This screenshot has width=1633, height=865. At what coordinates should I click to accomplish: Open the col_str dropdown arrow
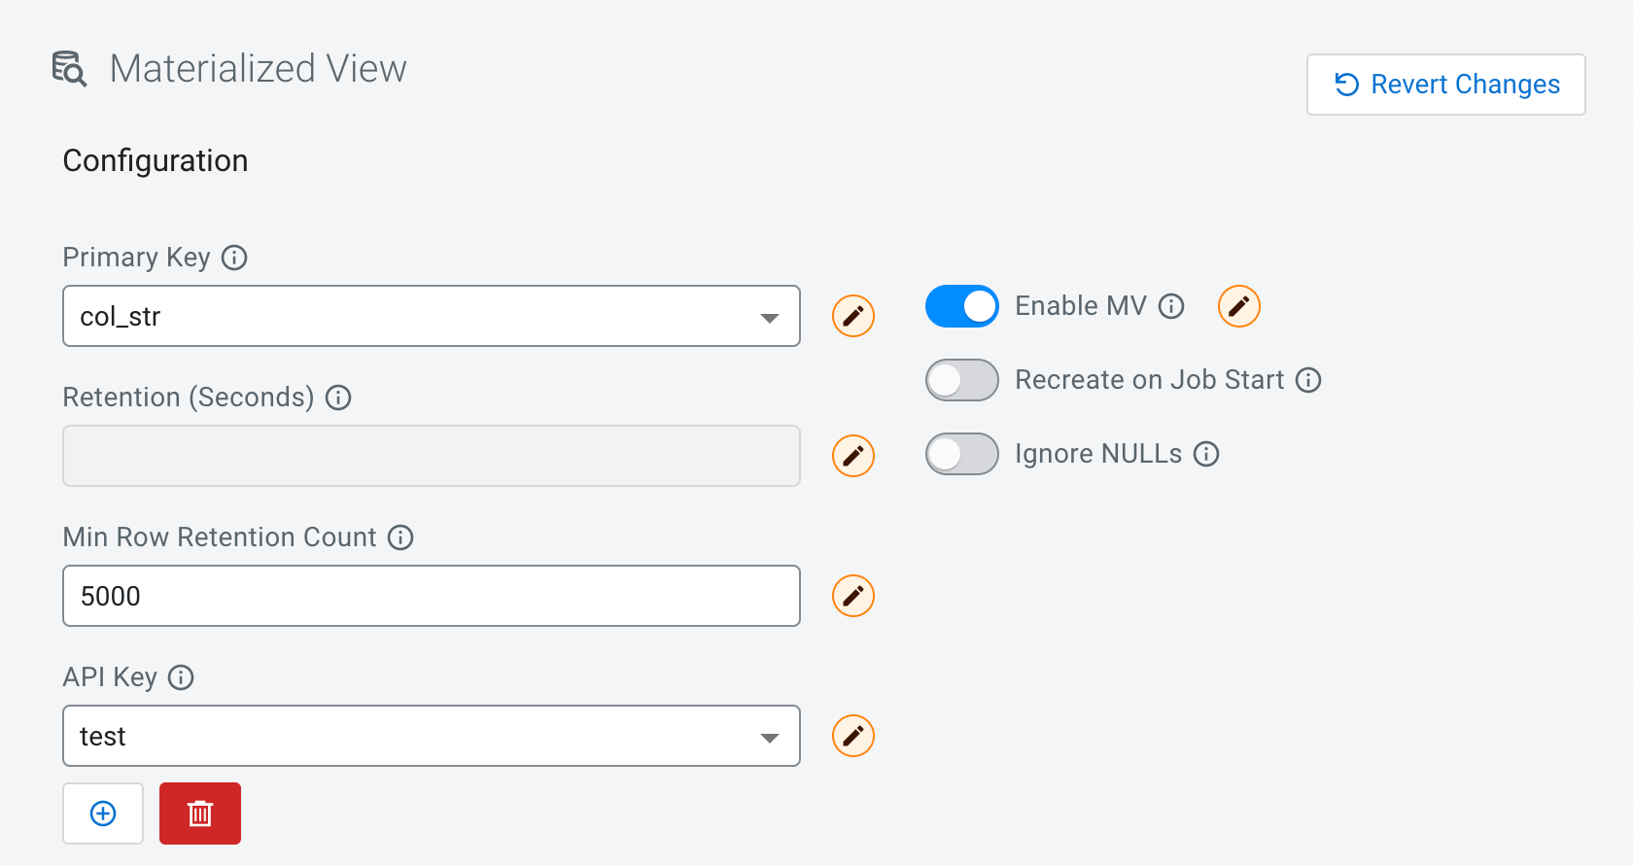click(x=770, y=316)
